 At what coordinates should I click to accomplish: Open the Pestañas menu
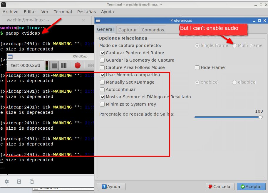pos(86,12)
